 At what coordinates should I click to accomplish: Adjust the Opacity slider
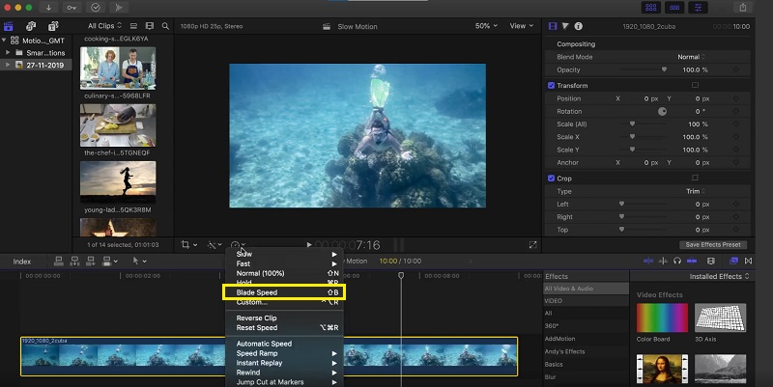(x=664, y=69)
